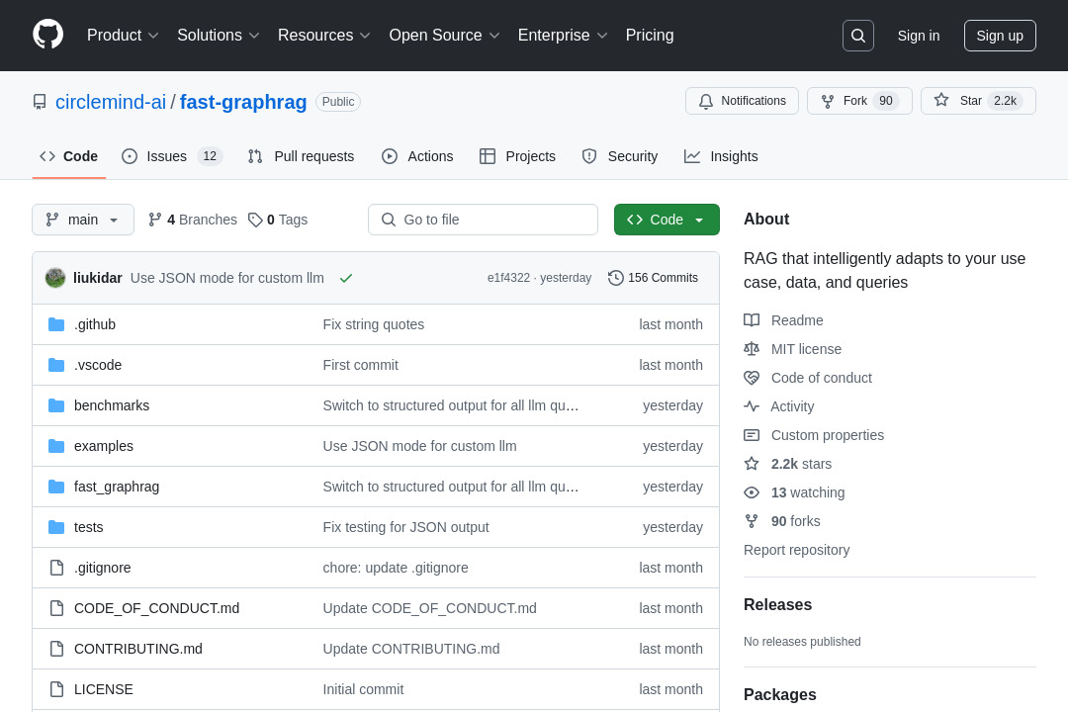Open the 2.2k stars link in About
1068x712 pixels.
801,464
